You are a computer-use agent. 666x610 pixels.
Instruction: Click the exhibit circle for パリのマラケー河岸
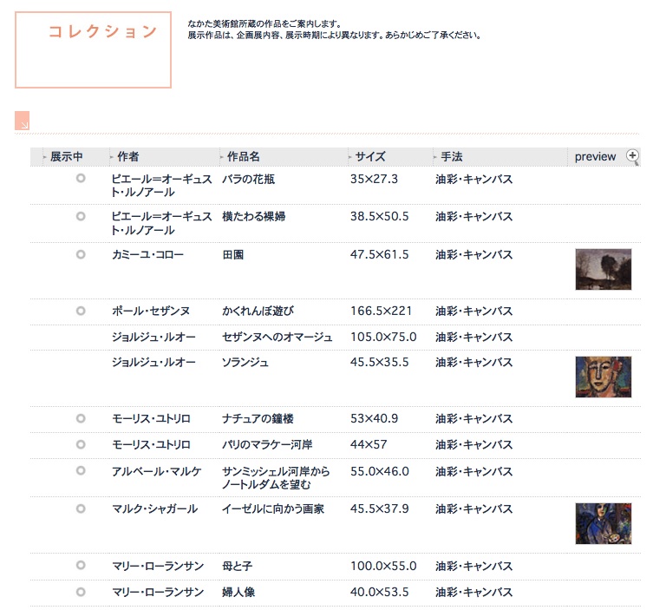pos(81,444)
